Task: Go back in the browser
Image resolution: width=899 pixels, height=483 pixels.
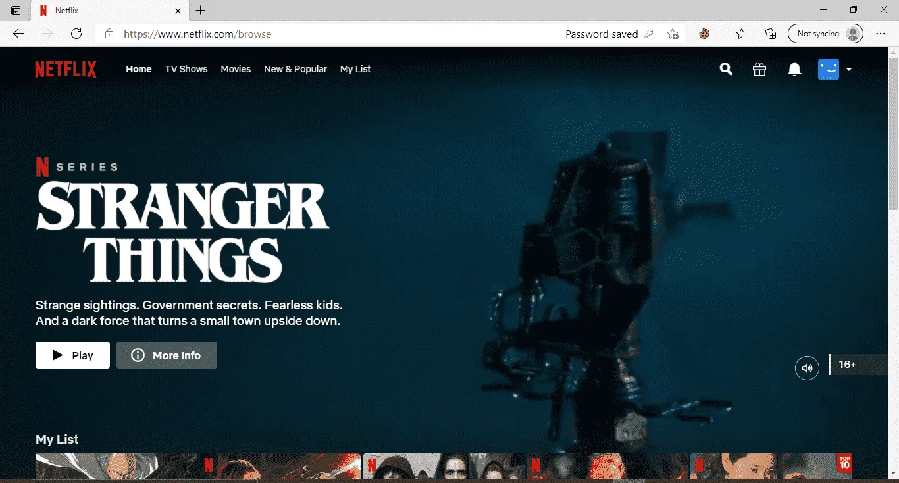Action: click(18, 34)
